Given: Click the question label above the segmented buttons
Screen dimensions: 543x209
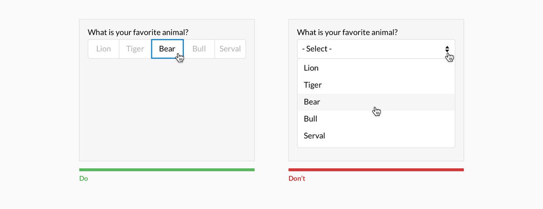Looking at the screenshot, I should pos(138,33).
